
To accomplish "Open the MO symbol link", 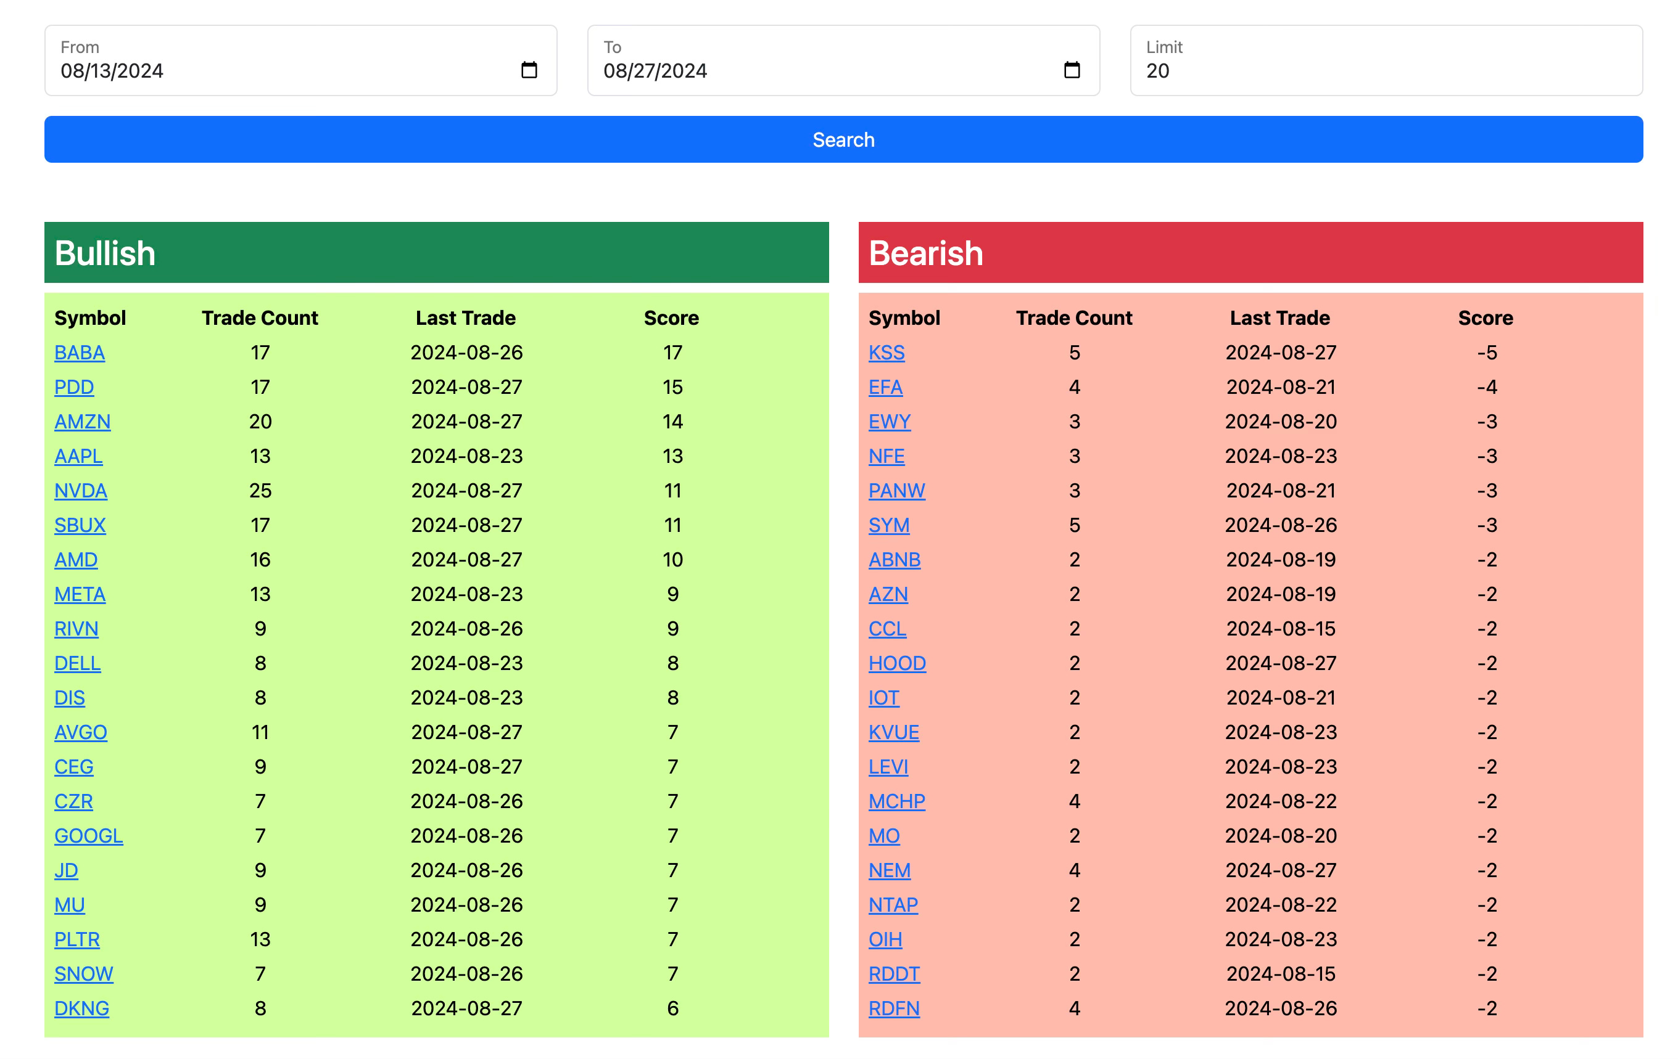I will pyautogui.click(x=884, y=835).
